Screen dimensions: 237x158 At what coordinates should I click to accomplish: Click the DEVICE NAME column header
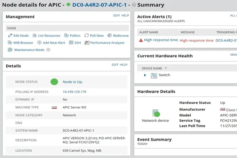(x=152, y=68)
